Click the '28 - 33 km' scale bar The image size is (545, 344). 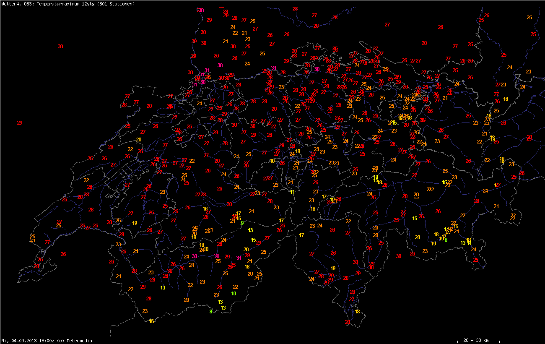pos(478,339)
